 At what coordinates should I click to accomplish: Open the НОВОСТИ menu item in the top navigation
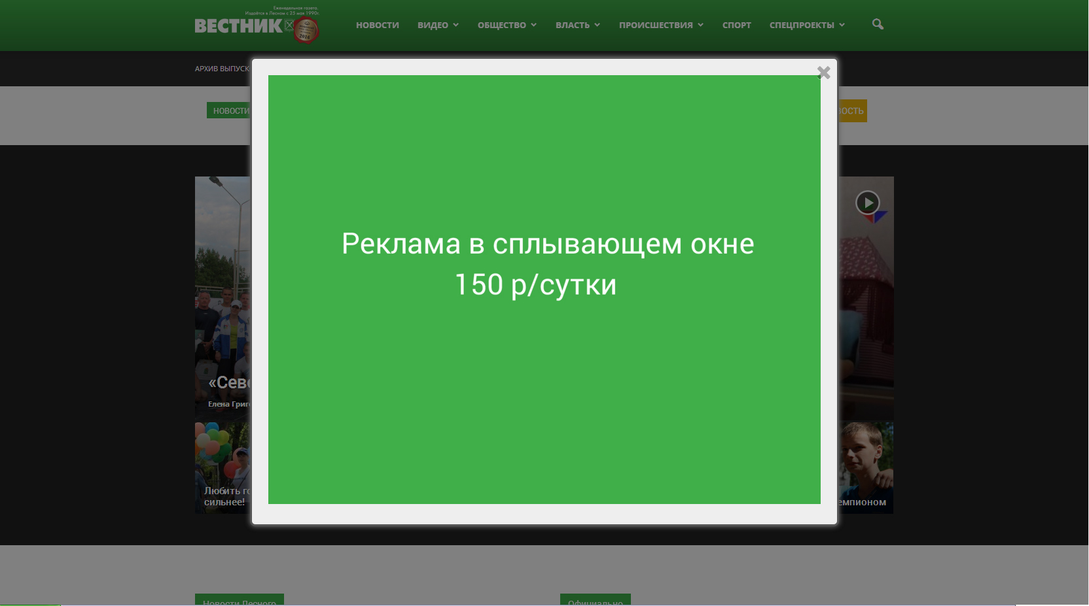tap(377, 25)
